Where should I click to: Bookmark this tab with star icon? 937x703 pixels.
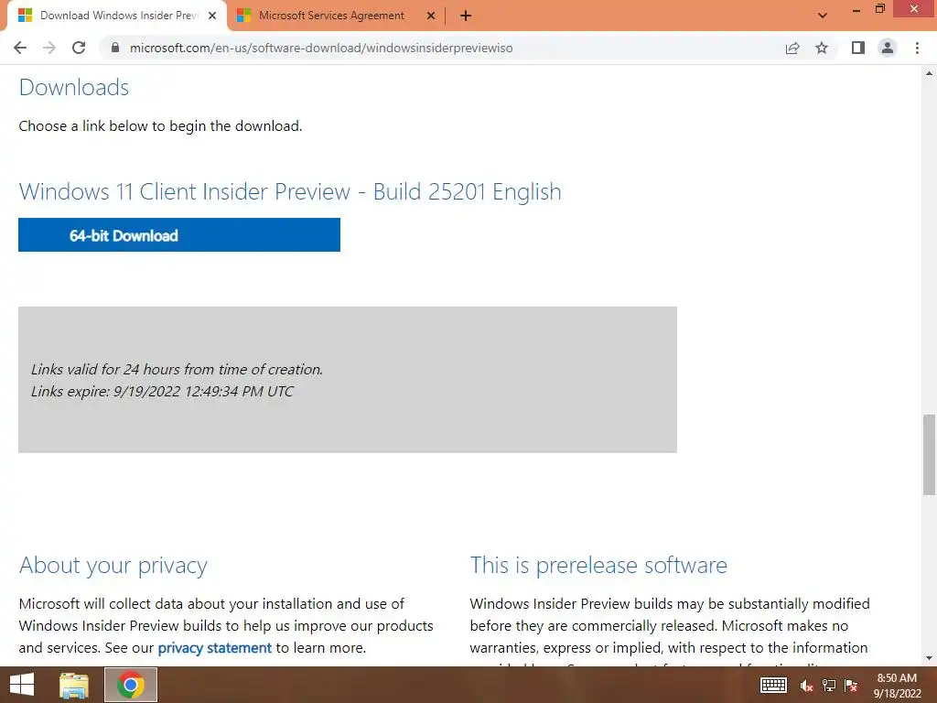point(822,48)
